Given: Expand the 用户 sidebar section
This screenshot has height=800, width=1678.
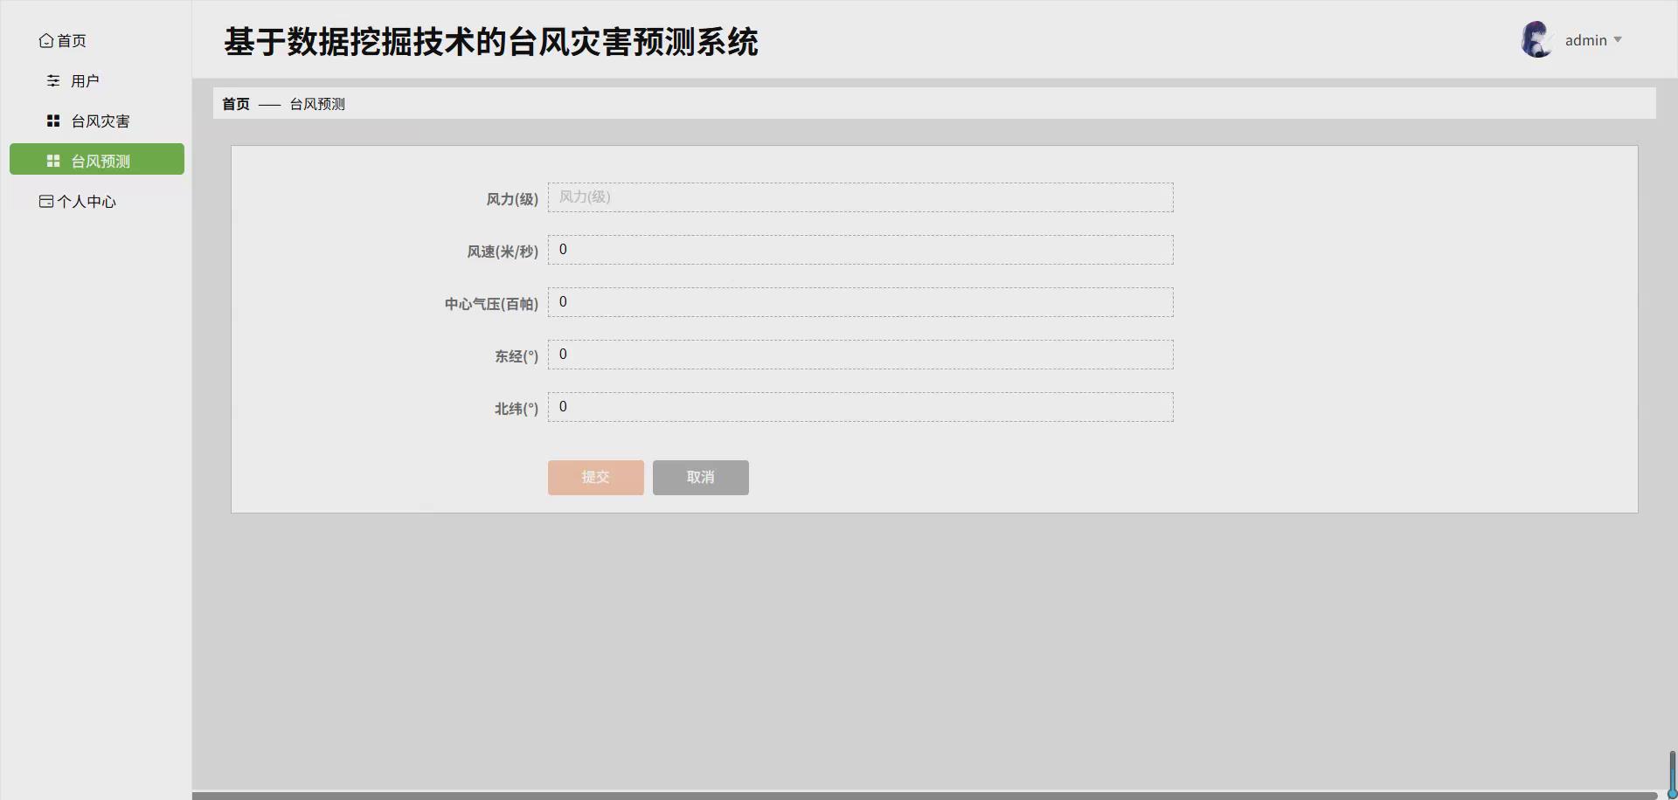Looking at the screenshot, I should pos(85,80).
